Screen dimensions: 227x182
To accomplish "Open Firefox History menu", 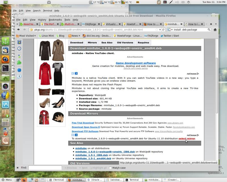I will [42, 20].
